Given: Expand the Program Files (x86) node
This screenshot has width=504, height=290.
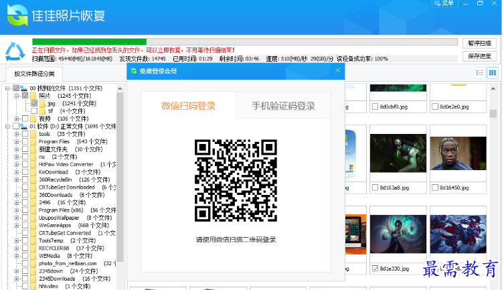Looking at the screenshot, I should (x=16, y=210).
